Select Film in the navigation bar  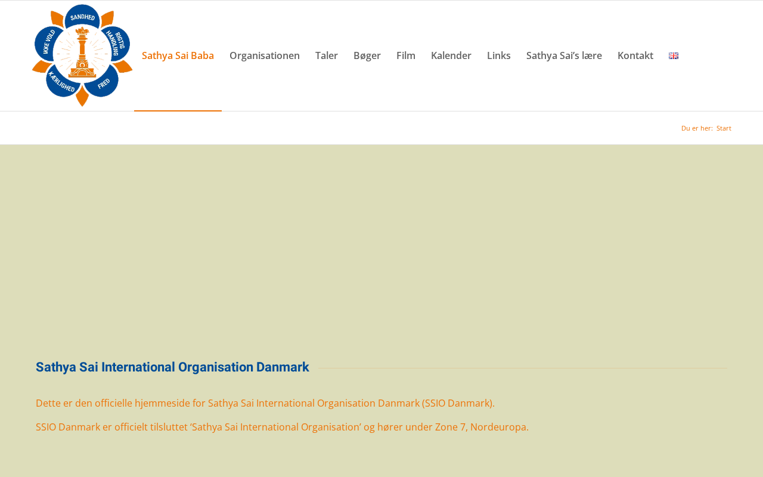[406, 56]
